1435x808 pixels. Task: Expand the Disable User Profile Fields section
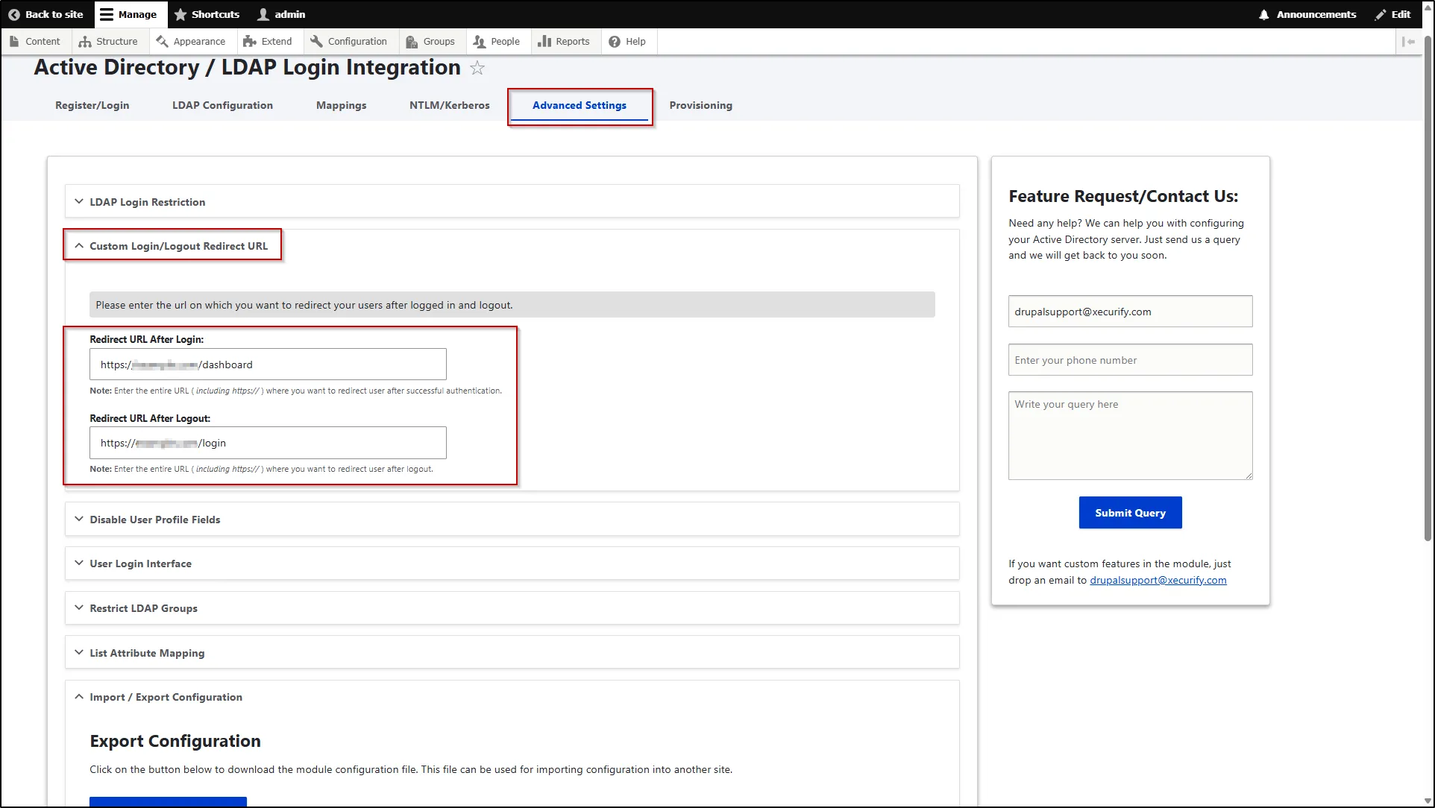(x=154, y=520)
